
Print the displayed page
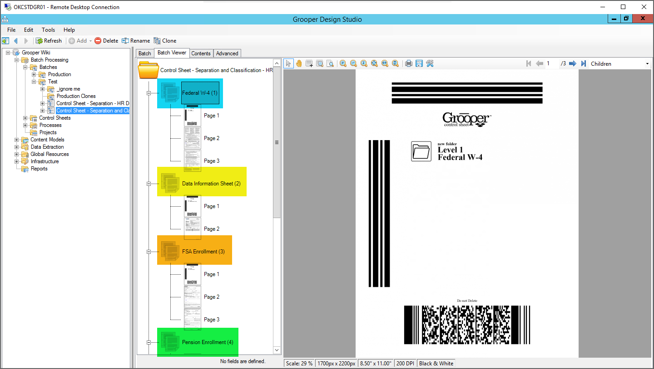coord(409,63)
